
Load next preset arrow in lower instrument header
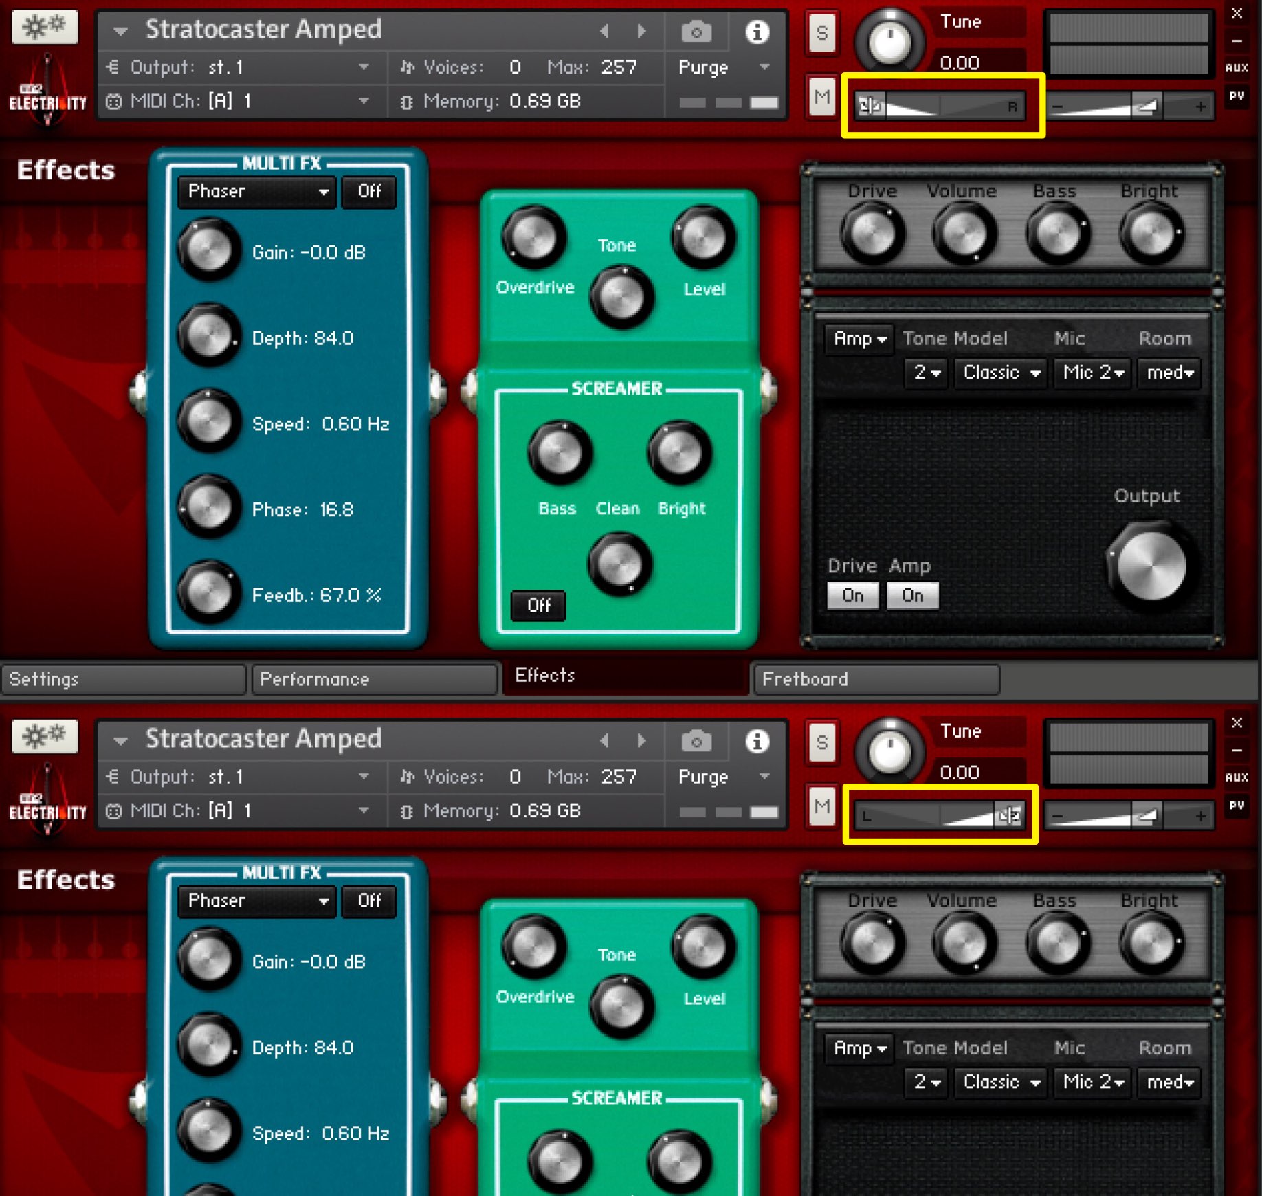[x=641, y=740]
